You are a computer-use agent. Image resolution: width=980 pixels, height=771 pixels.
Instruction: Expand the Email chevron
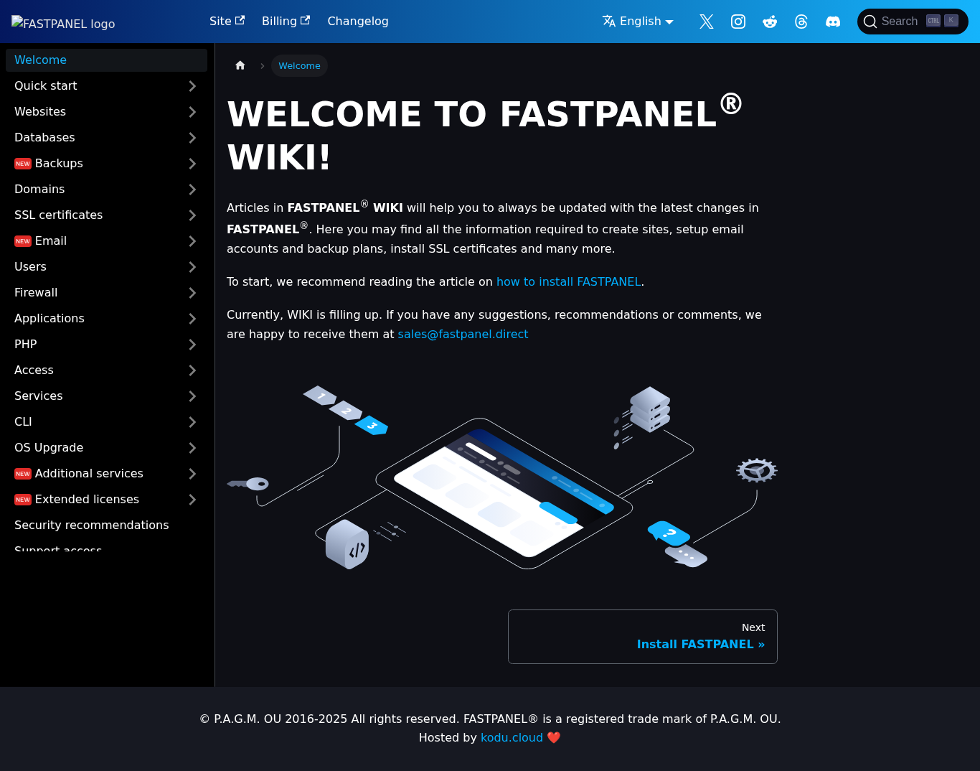tap(192, 241)
